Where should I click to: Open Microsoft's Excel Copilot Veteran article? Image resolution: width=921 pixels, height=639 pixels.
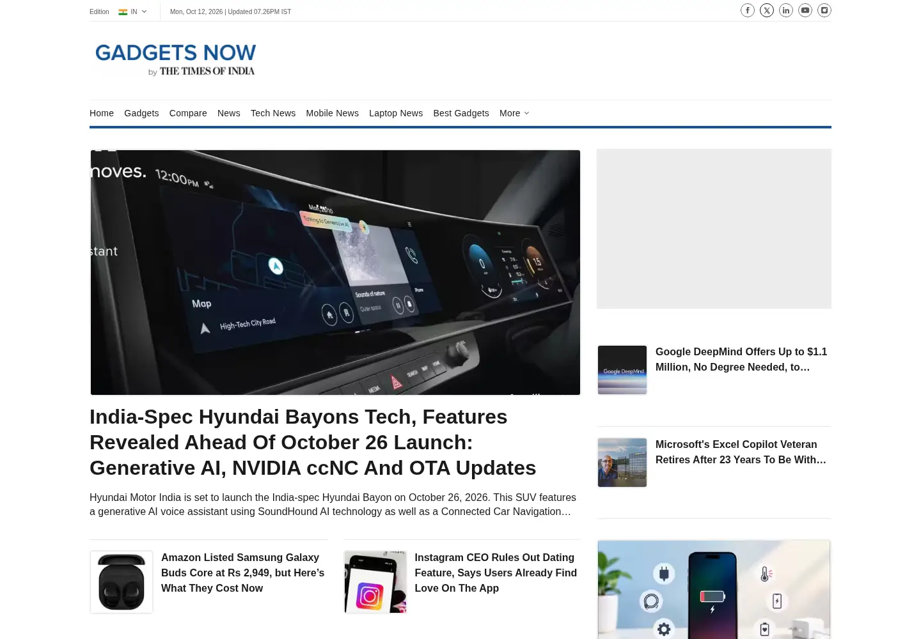(x=741, y=452)
